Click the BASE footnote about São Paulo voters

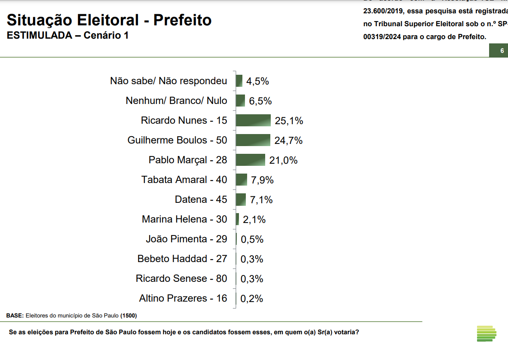click(x=71, y=316)
